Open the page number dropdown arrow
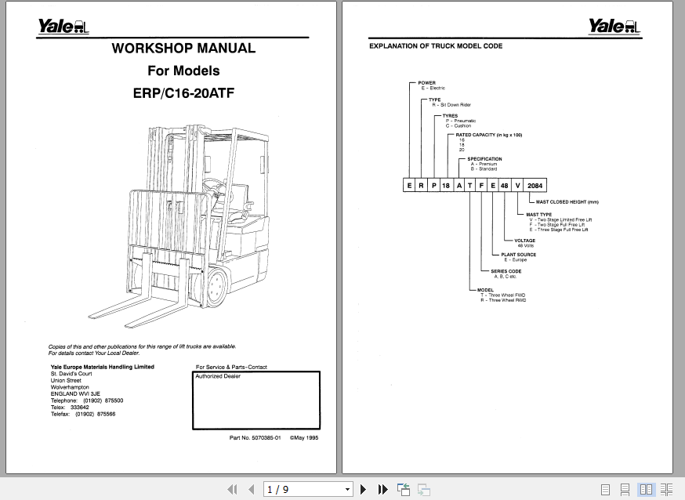The width and height of the screenshot is (685, 500). (347, 490)
